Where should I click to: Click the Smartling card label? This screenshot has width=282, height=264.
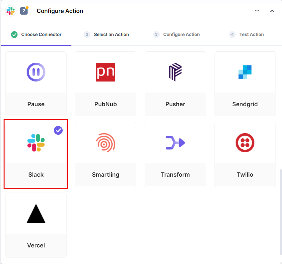105,175
